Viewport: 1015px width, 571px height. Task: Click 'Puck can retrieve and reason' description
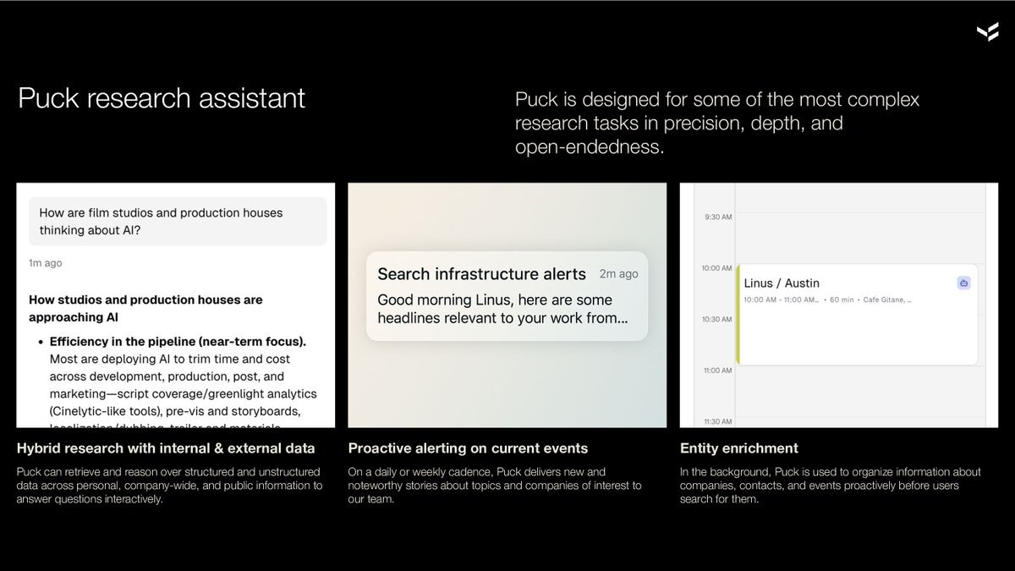coord(169,486)
